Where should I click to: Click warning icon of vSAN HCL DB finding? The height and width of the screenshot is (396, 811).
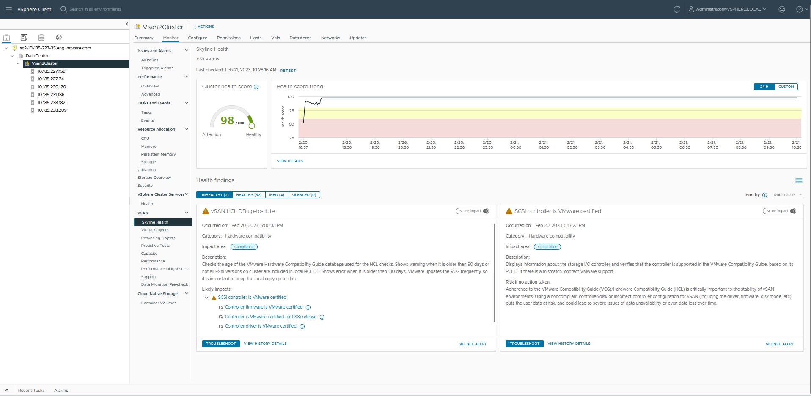click(206, 211)
